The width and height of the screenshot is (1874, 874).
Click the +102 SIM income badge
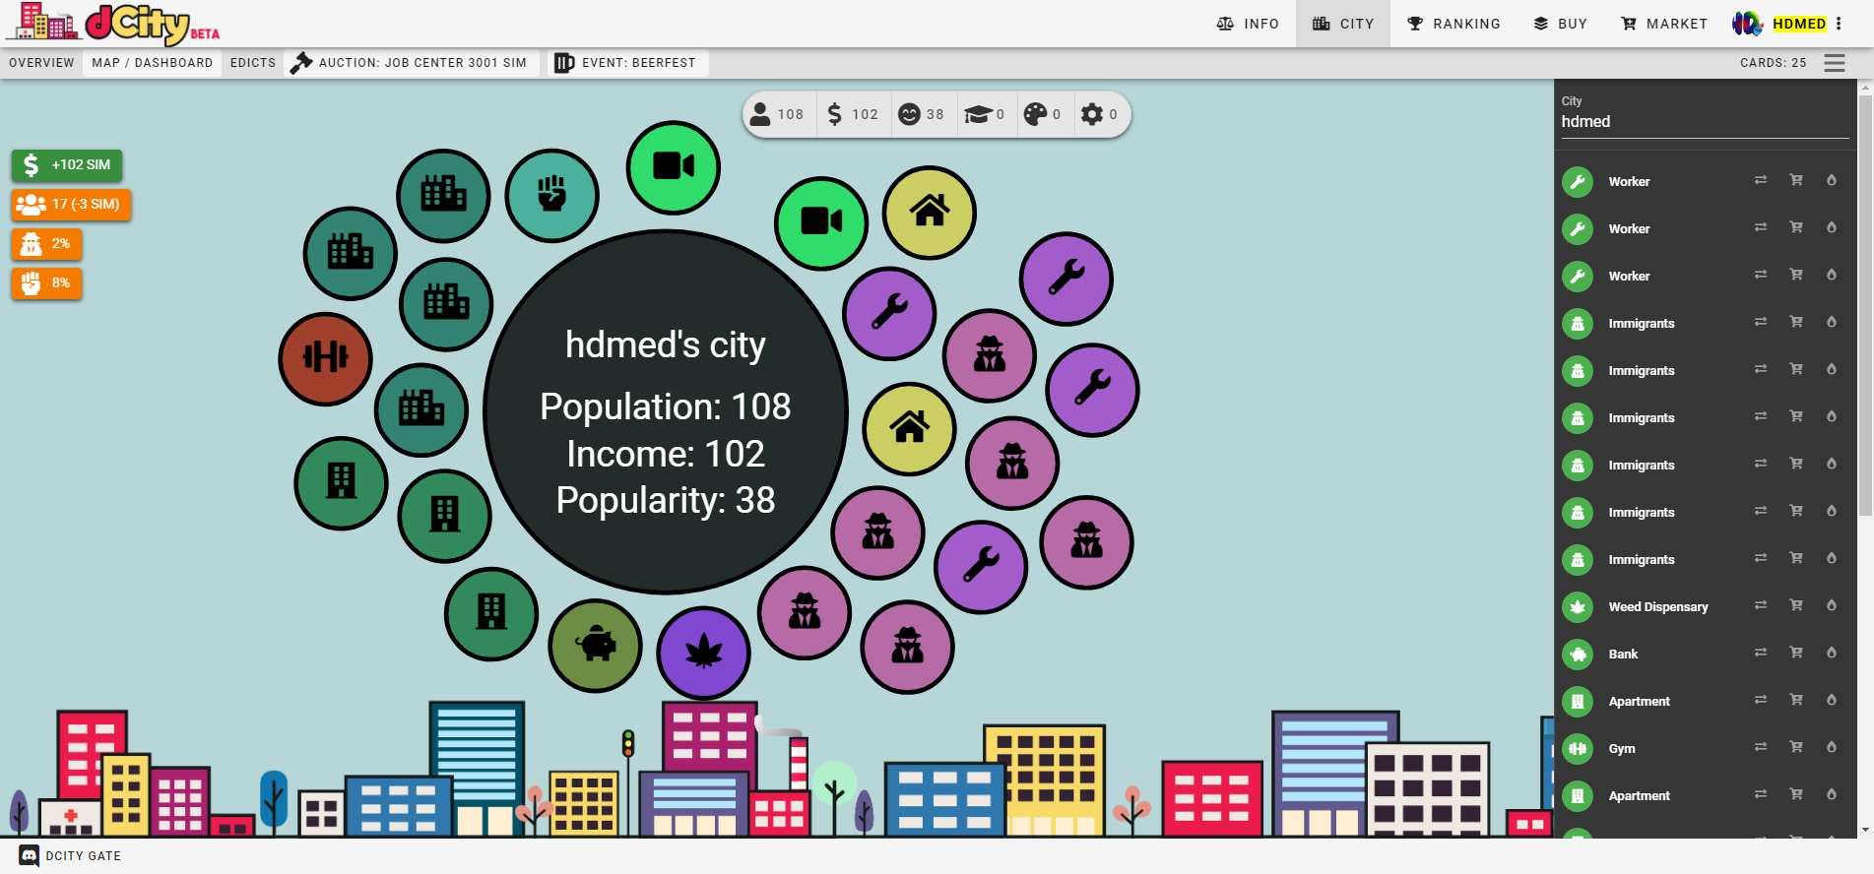coord(67,165)
